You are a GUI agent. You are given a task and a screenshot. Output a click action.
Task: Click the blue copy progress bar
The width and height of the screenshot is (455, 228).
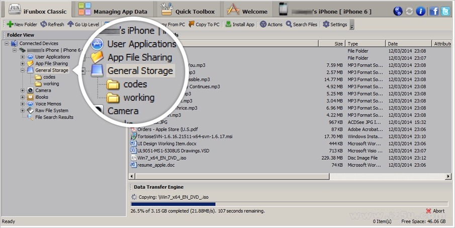[x=173, y=204]
